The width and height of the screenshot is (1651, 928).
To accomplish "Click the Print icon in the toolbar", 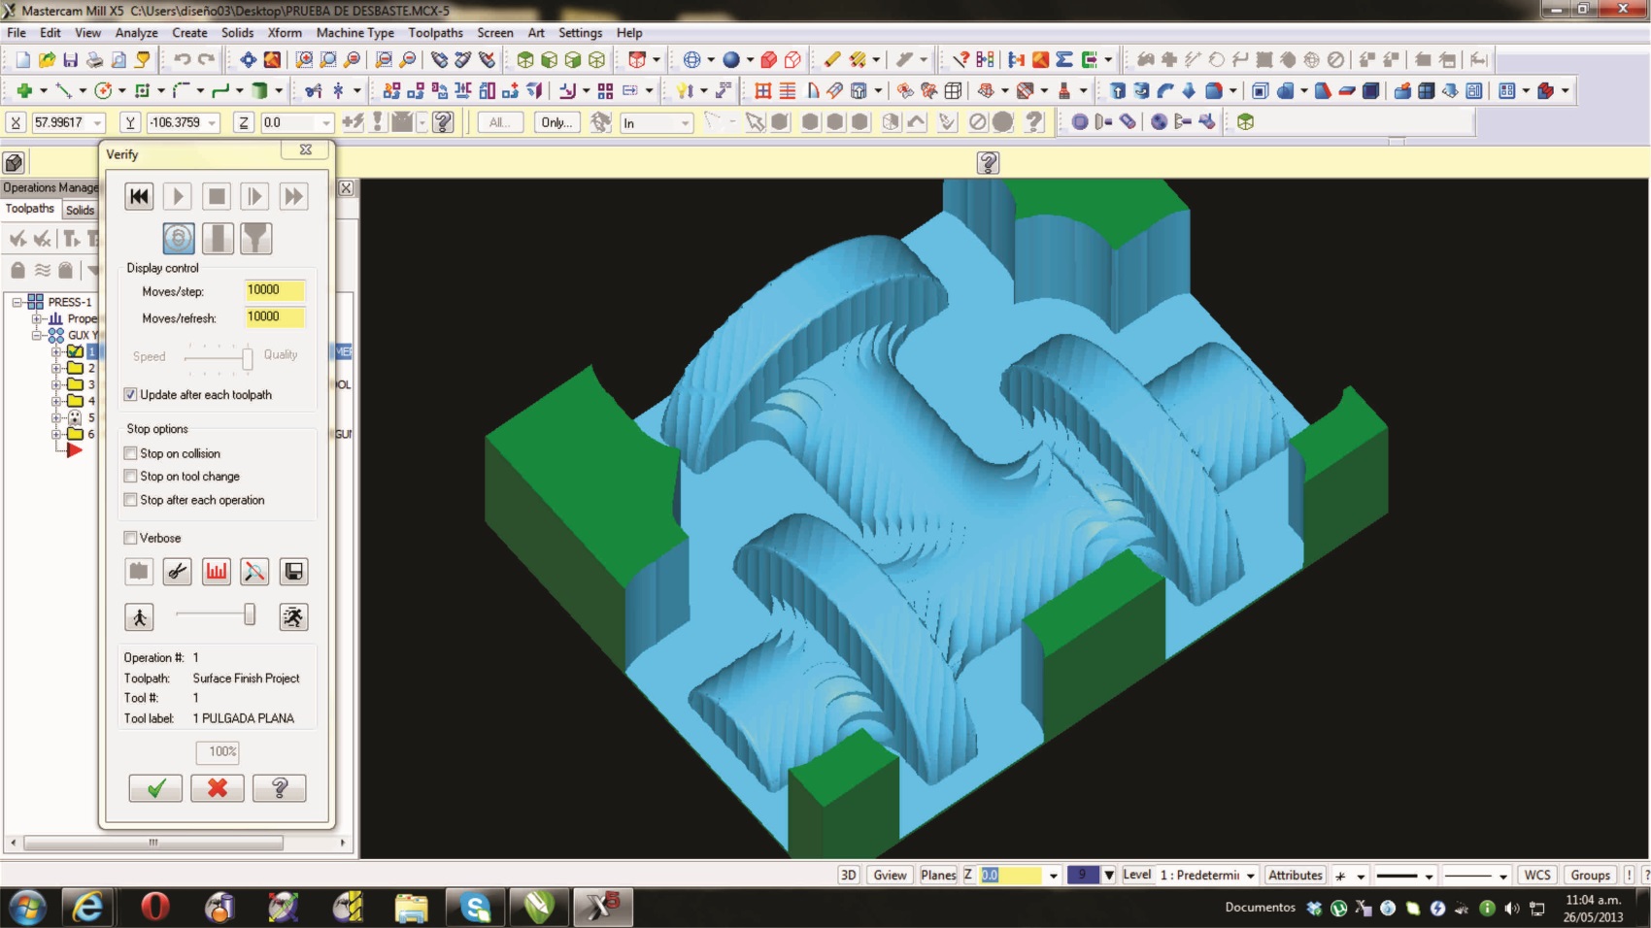I will [x=94, y=60].
